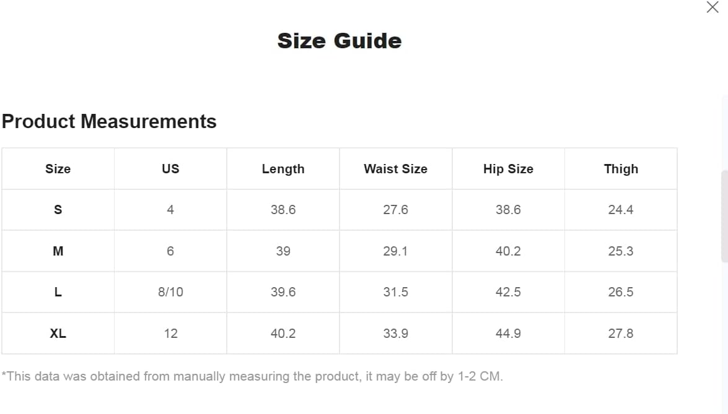Click the Product Measurements heading
The image size is (728, 414).
pyautogui.click(x=109, y=121)
